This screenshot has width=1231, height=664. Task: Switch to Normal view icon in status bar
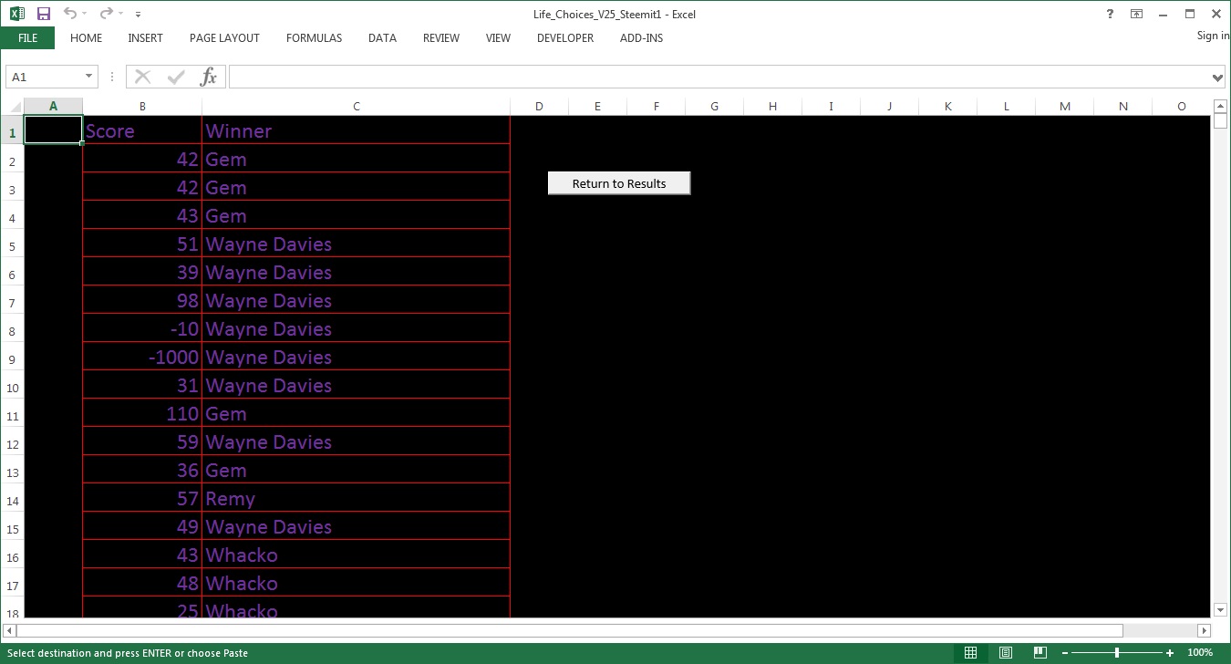[971, 653]
